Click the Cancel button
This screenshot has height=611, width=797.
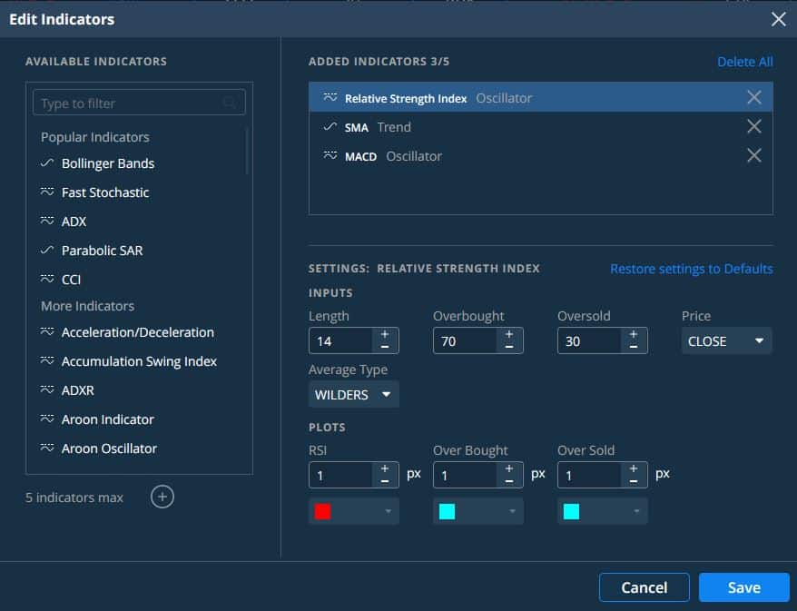tap(644, 587)
